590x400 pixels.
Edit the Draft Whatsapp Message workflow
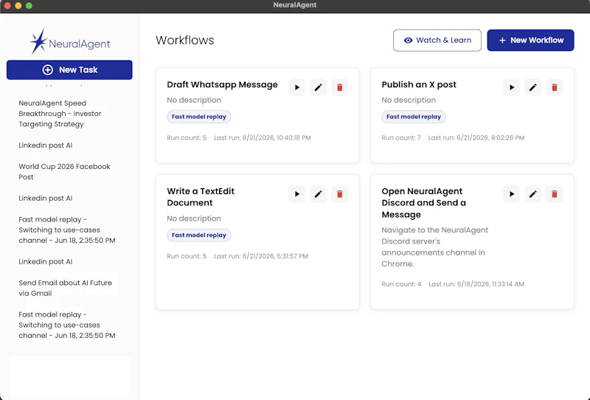(x=319, y=87)
